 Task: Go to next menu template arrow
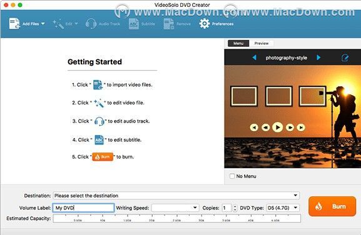318,57
